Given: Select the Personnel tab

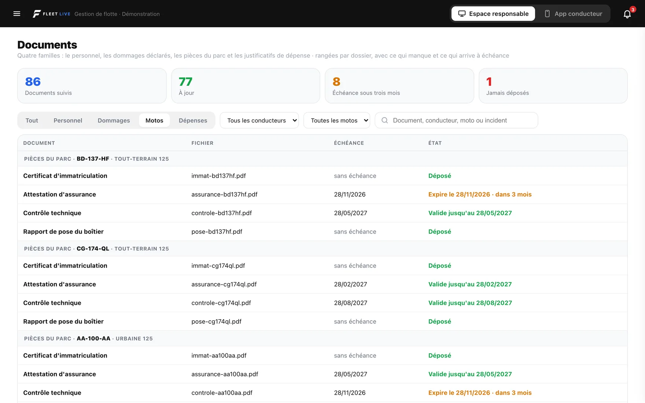Looking at the screenshot, I should click(x=68, y=120).
